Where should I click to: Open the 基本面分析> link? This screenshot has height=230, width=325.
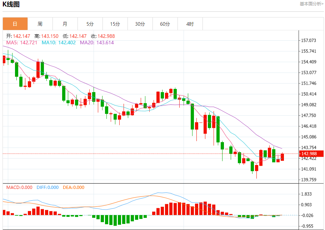pos(311,4)
